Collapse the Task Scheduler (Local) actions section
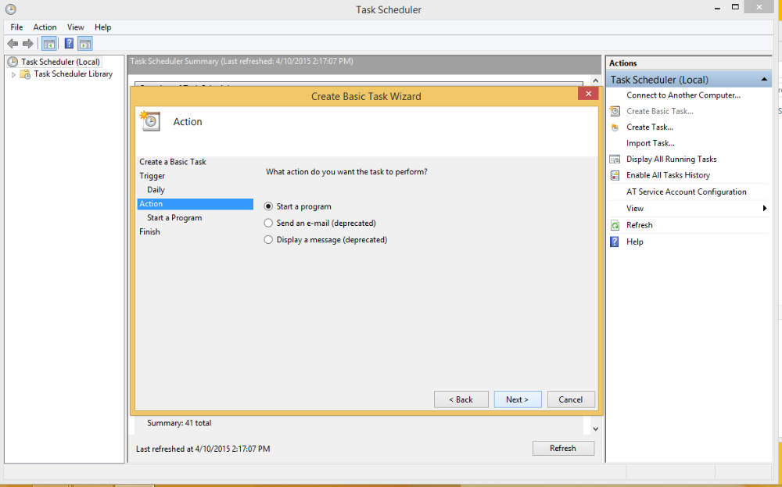This screenshot has height=487, width=782. (764, 79)
